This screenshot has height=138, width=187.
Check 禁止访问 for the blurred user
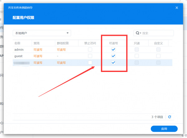pos(90,63)
